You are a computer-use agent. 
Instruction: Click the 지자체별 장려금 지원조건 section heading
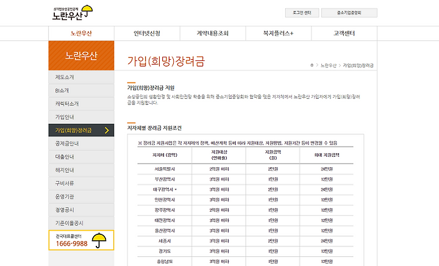coord(154,128)
